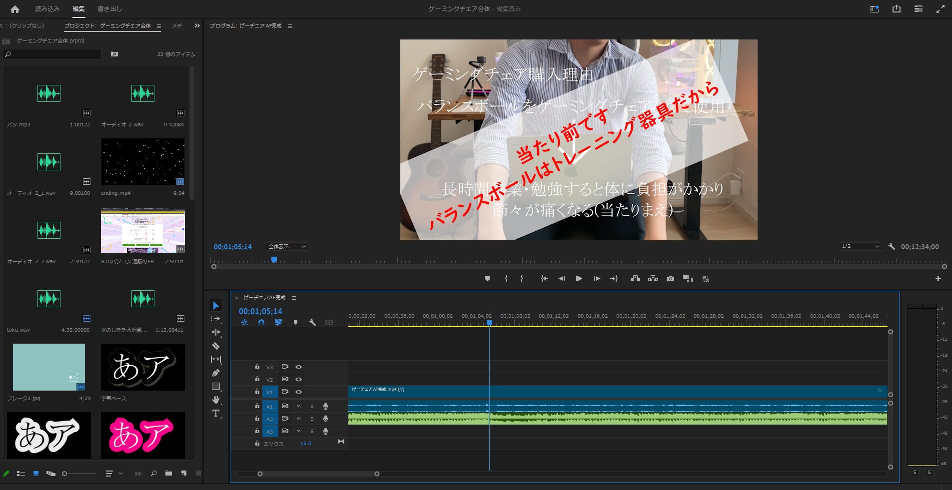Open プロジェクト: ゲーミングチェア合体 panel tab
Viewport: 952px width, 490px height.
click(107, 26)
